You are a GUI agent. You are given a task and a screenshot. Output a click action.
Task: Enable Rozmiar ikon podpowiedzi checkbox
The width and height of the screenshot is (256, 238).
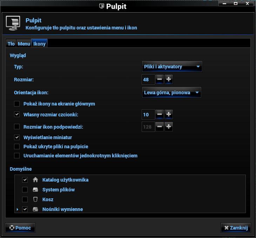point(17,127)
